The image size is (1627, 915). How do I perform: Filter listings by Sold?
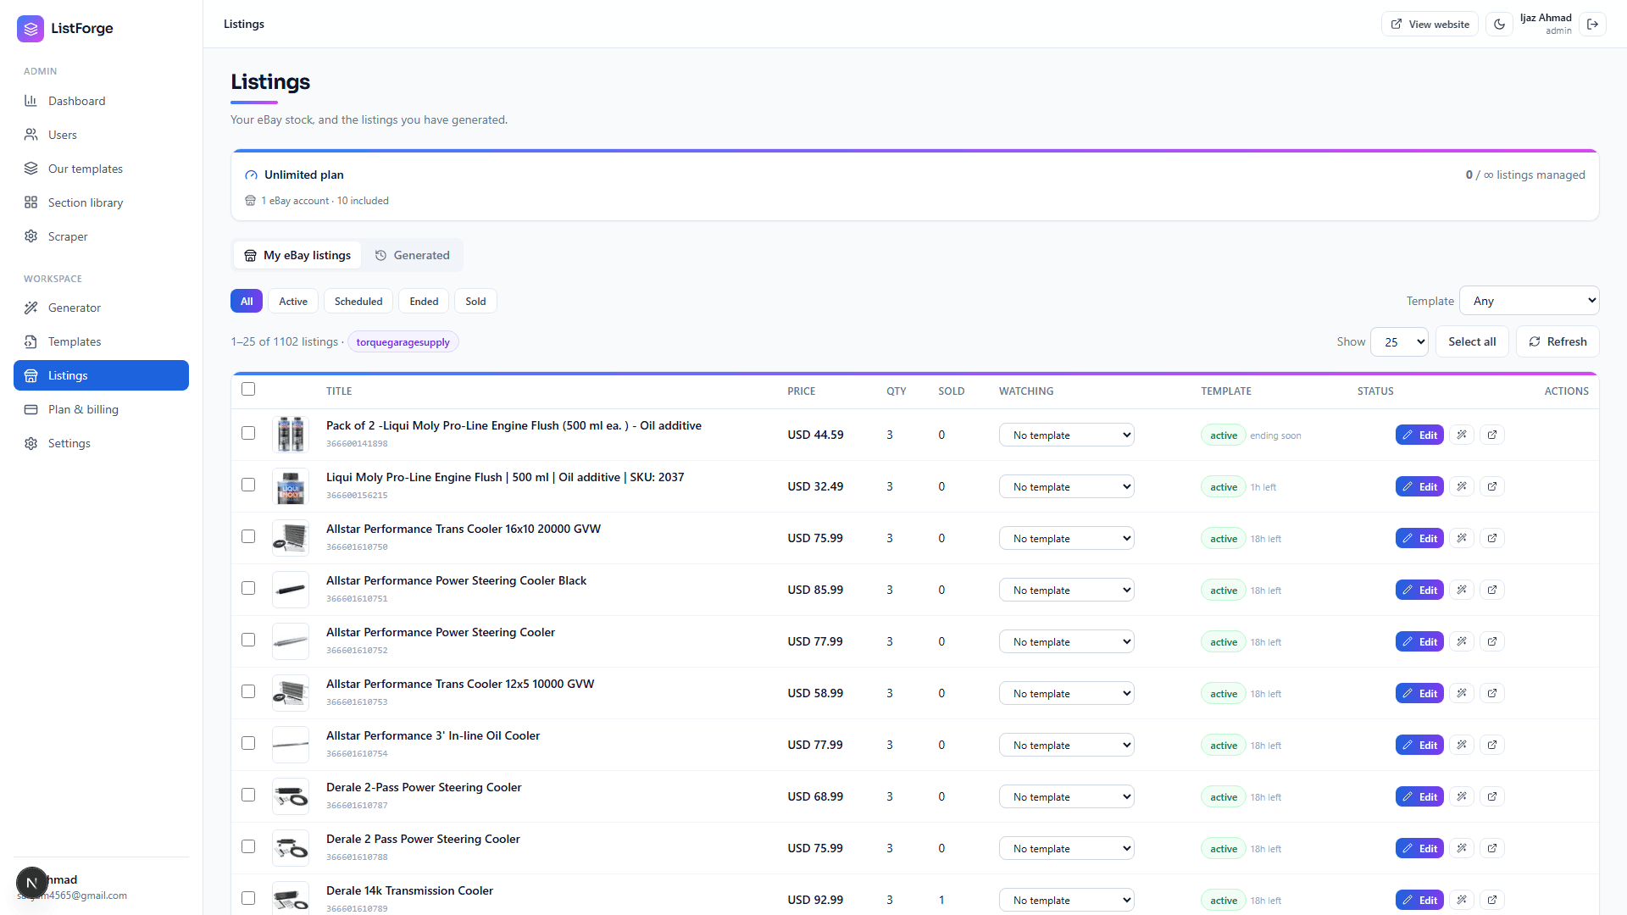click(475, 301)
